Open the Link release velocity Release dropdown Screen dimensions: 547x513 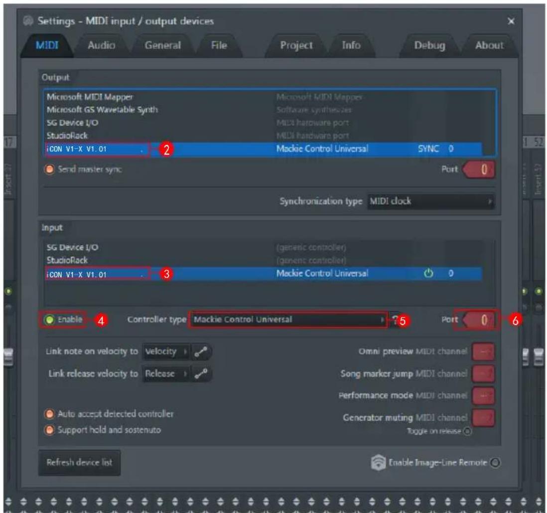click(167, 374)
